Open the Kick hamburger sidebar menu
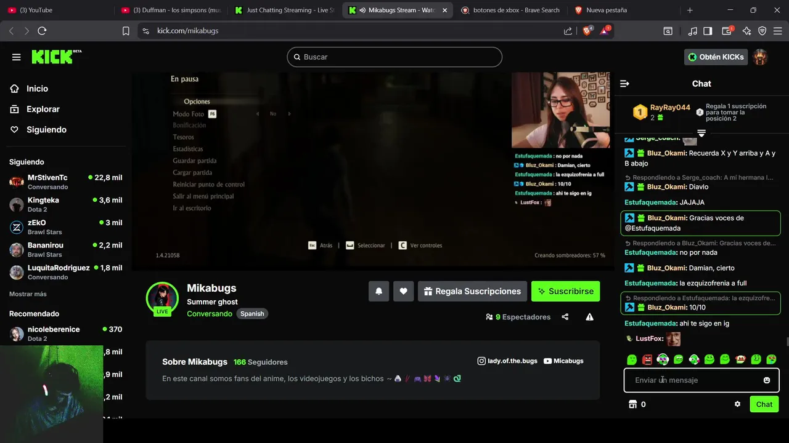Screen dimensions: 789x443 point(17,57)
